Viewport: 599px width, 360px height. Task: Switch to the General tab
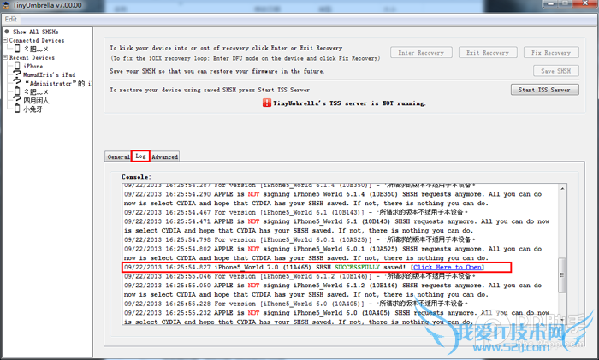(x=118, y=156)
